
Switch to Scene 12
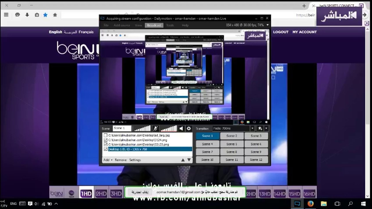point(256,160)
